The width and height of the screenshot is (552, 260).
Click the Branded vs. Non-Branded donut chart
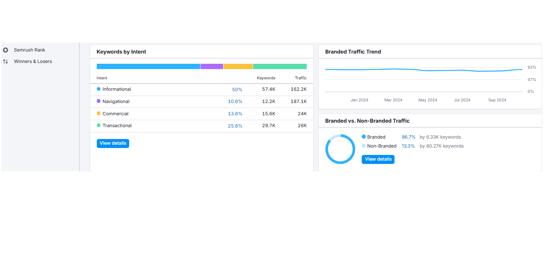pos(340,149)
